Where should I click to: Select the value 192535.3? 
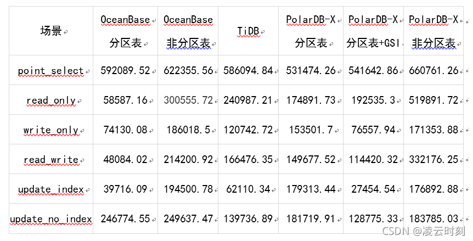point(373,100)
